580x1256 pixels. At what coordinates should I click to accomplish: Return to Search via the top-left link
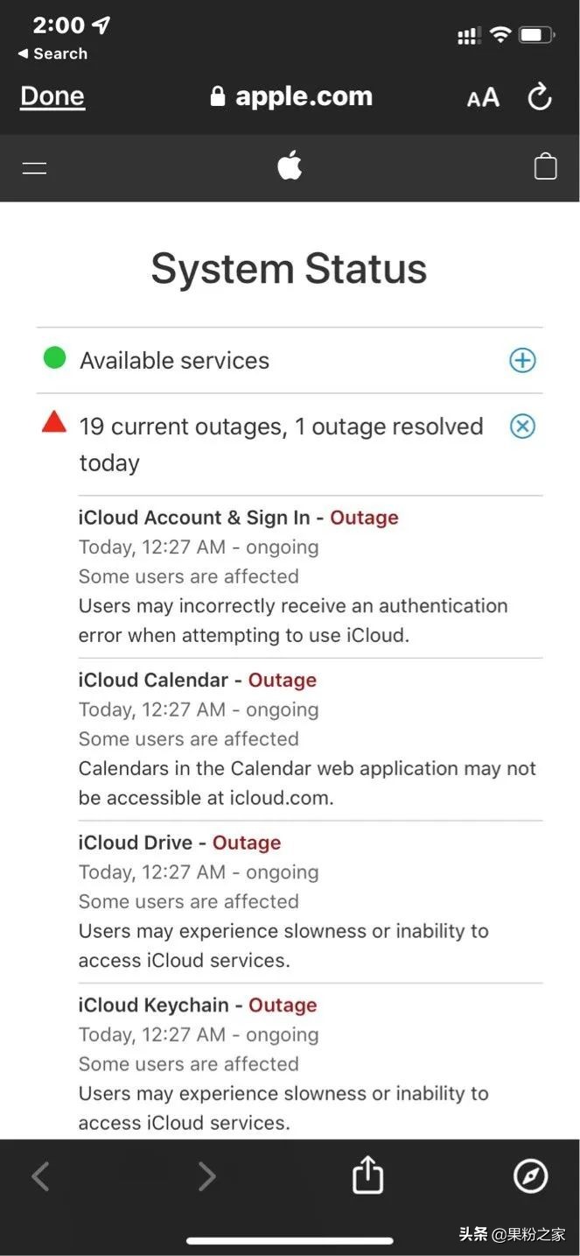pos(52,53)
